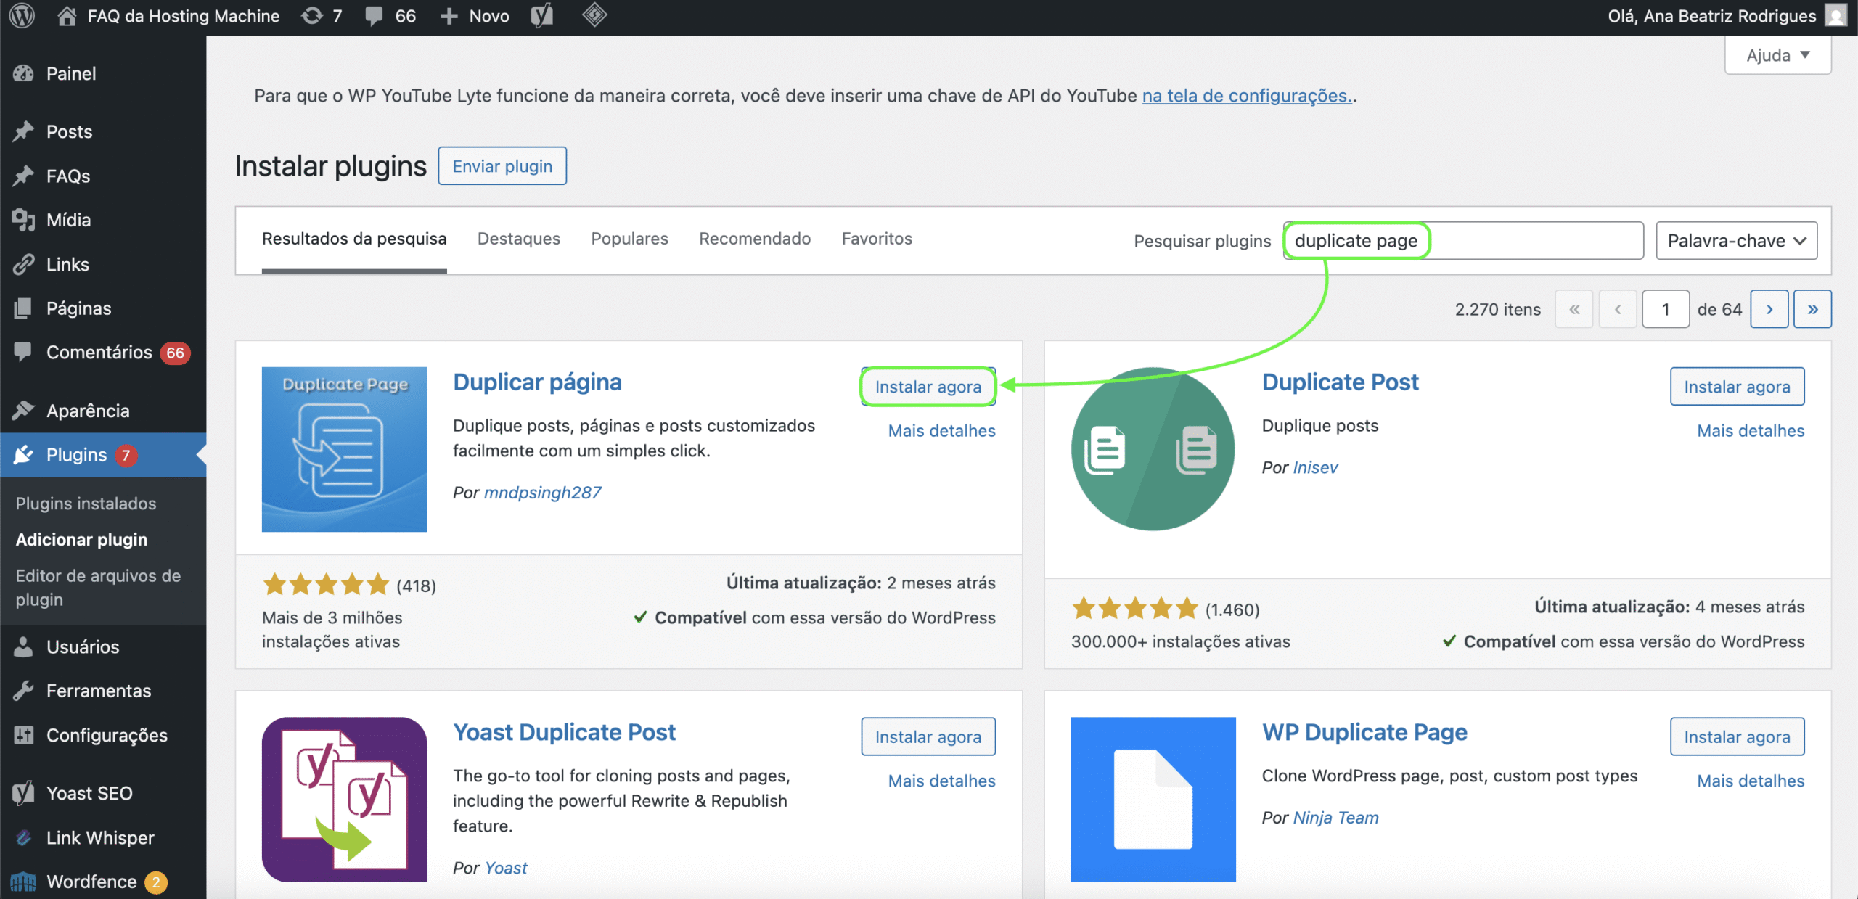Viewport: 1858px width, 899px height.
Task: Open Adicionar plugin submenu item
Action: pos(81,540)
